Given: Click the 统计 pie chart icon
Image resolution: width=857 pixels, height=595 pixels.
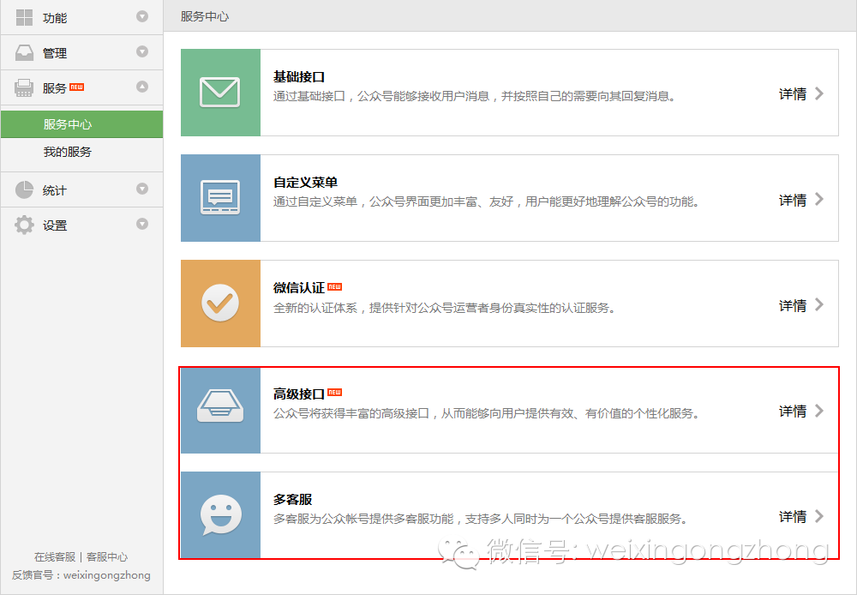Looking at the screenshot, I should pos(24,189).
